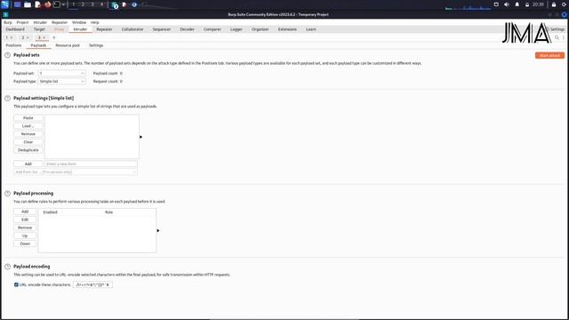Switch to the Dashboard tab

tap(15, 29)
